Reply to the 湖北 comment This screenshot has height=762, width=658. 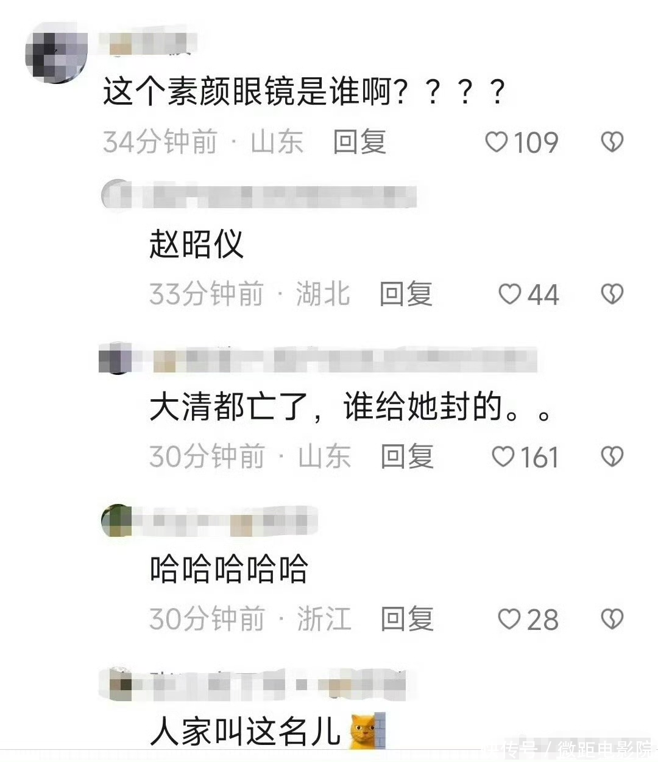pos(406,295)
